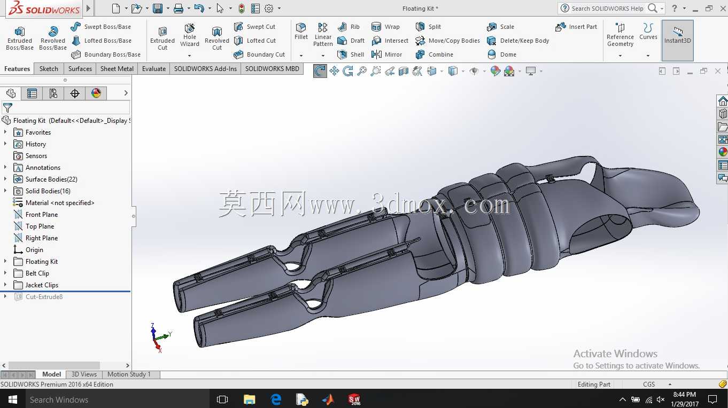Launch the Move/Copy Bodies command
This screenshot has width=728, height=408.
(x=447, y=41)
